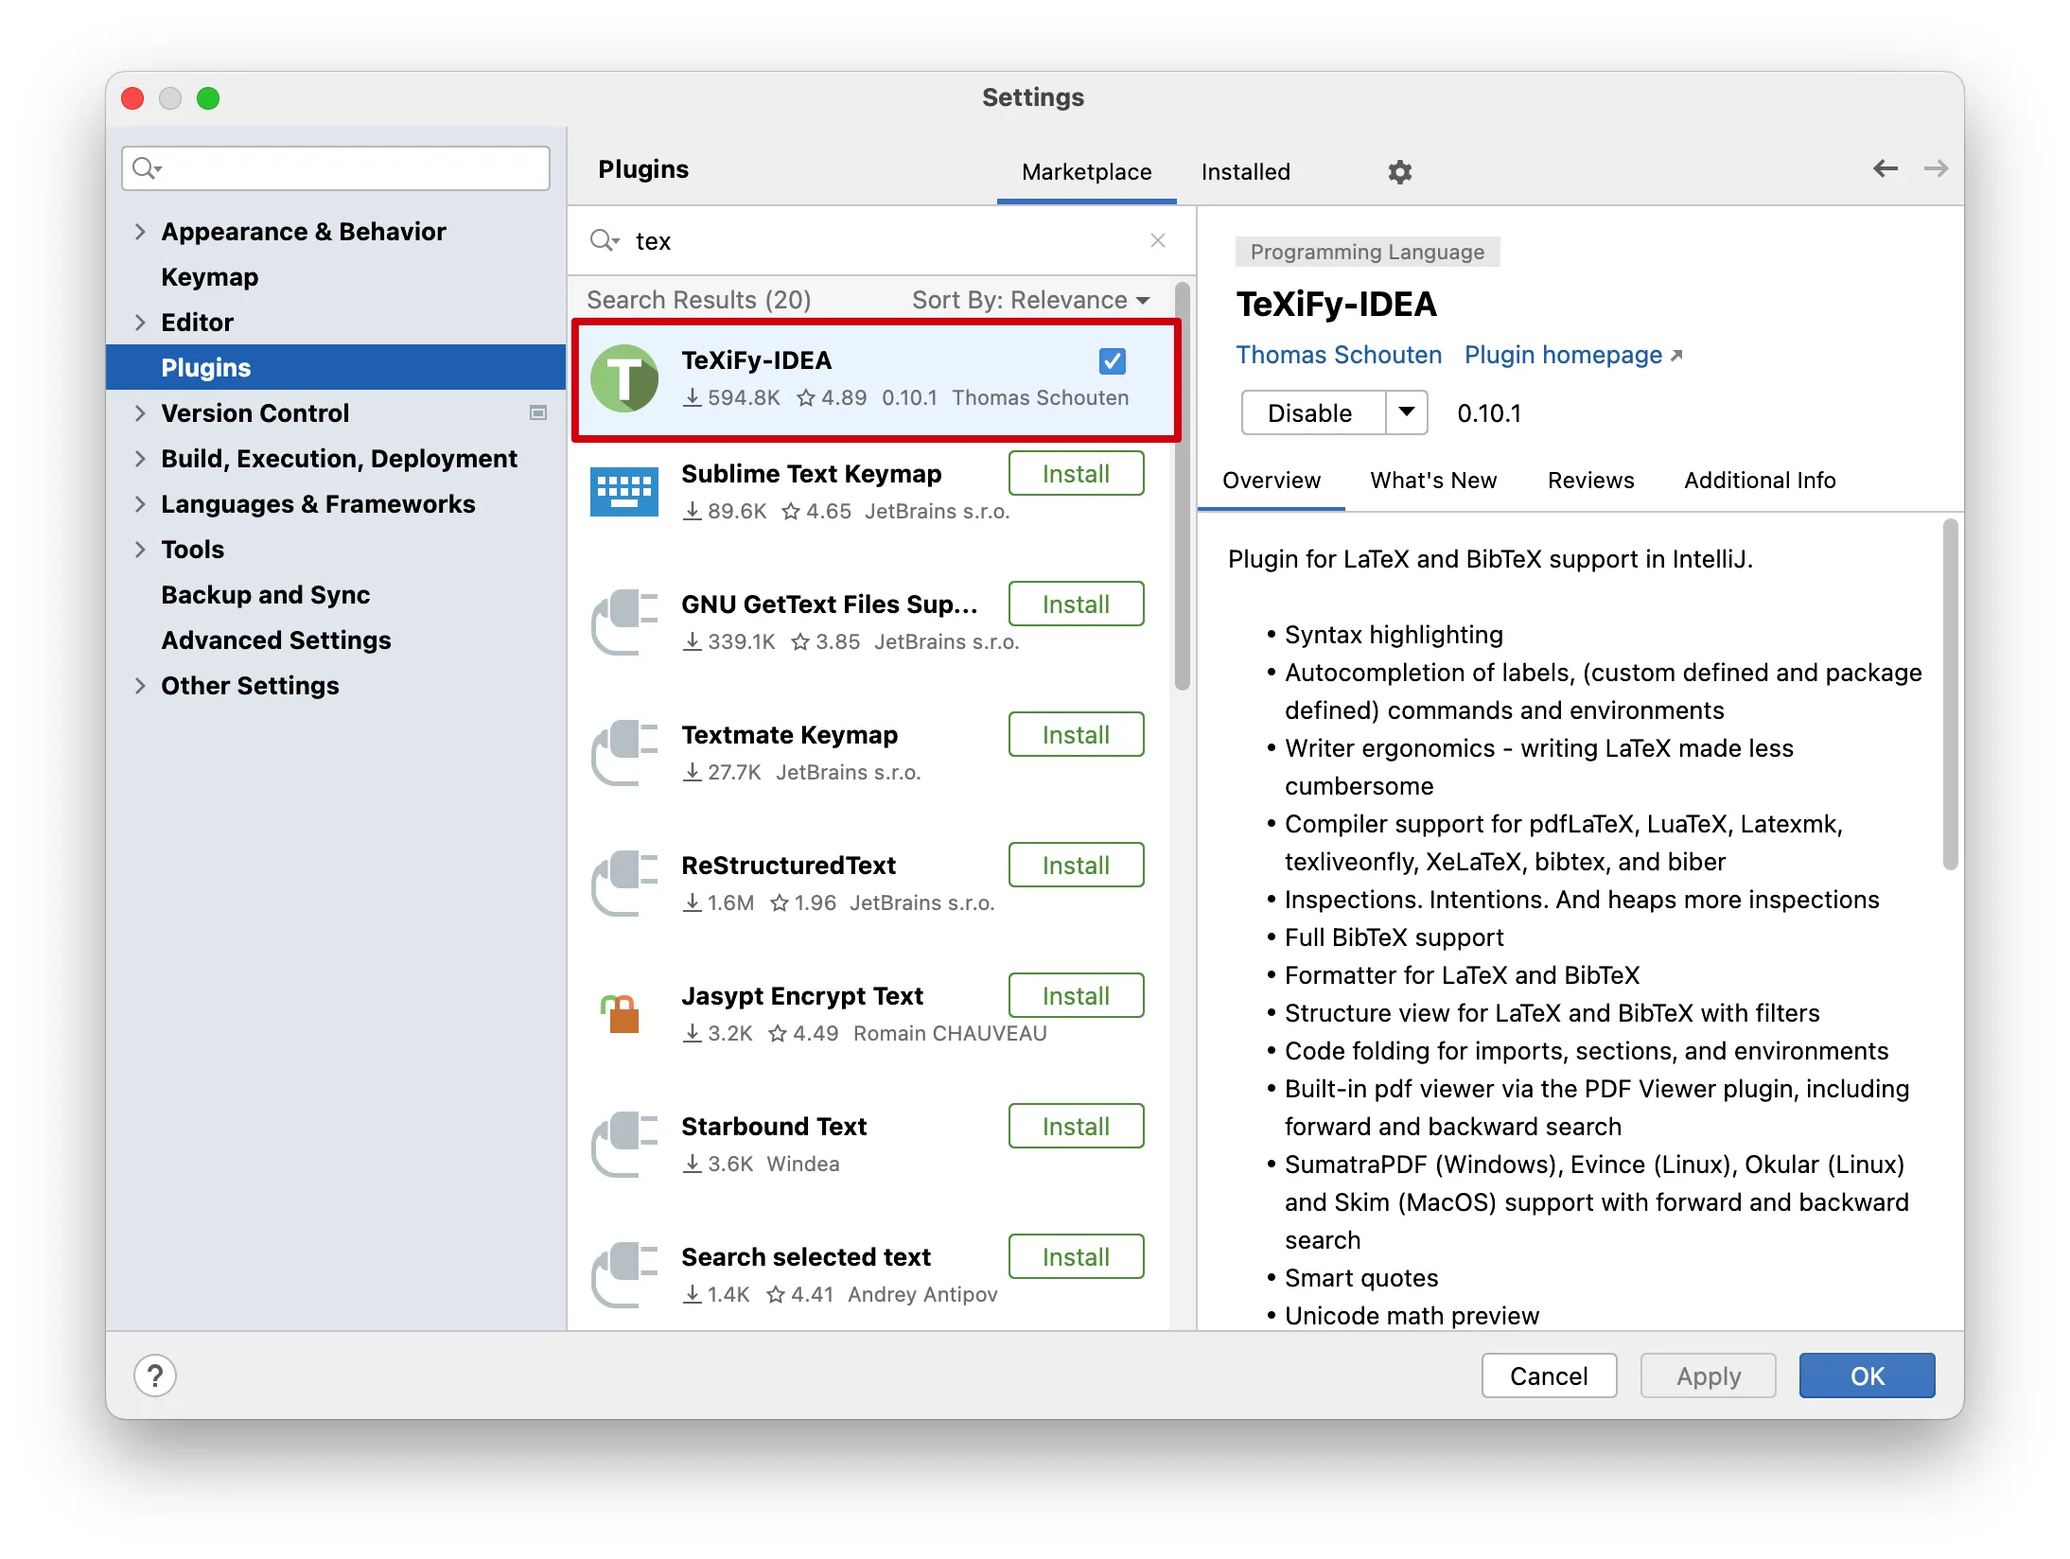Select the TeXiFy-IDEA plugin icon

[x=624, y=378]
